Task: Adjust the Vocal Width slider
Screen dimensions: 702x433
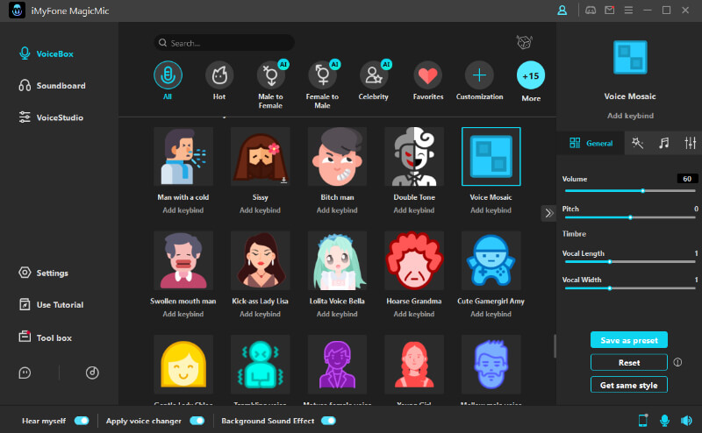Action: (x=630, y=288)
